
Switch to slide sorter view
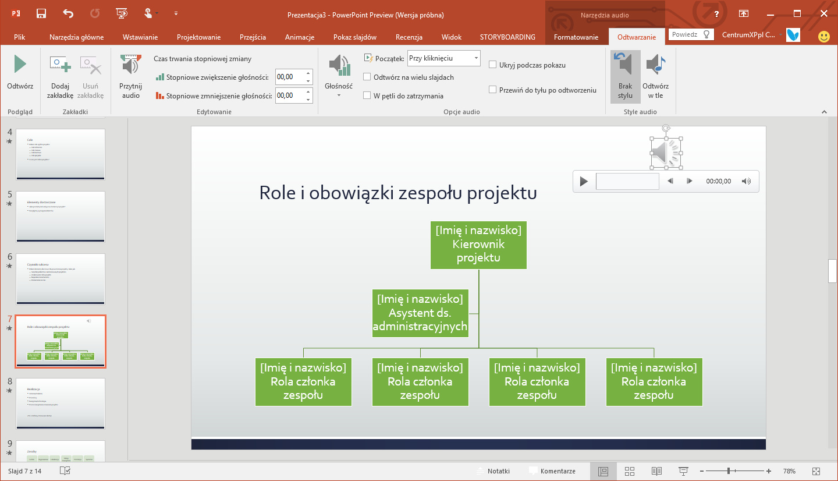point(630,471)
